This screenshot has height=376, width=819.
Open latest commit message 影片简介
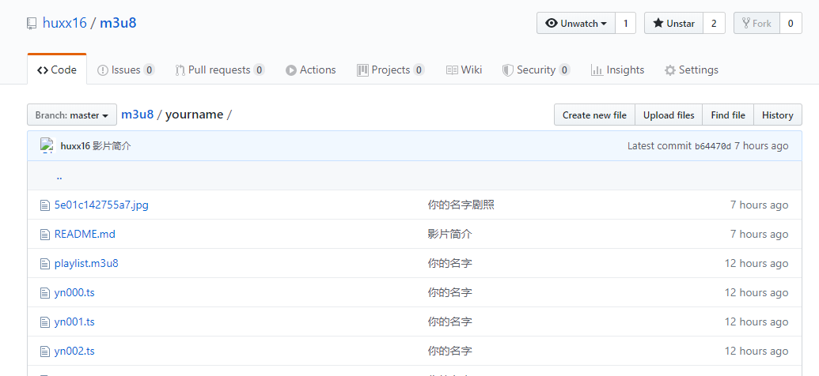112,146
